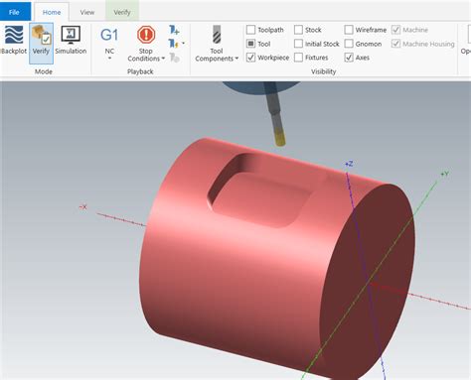Click the +Y axis label
Image resolution: width=471 pixels, height=380 pixels.
[445, 174]
